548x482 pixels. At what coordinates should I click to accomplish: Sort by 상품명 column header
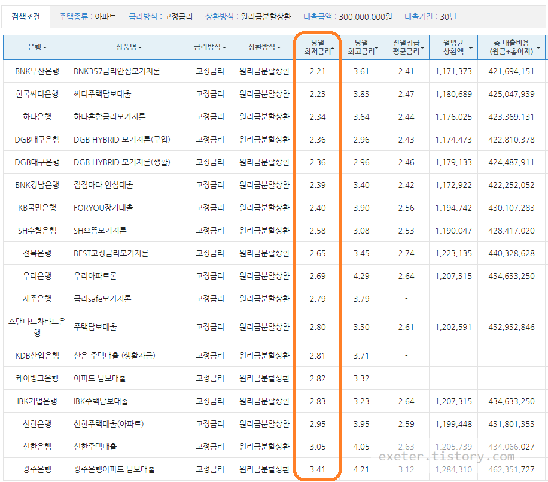pos(129,47)
